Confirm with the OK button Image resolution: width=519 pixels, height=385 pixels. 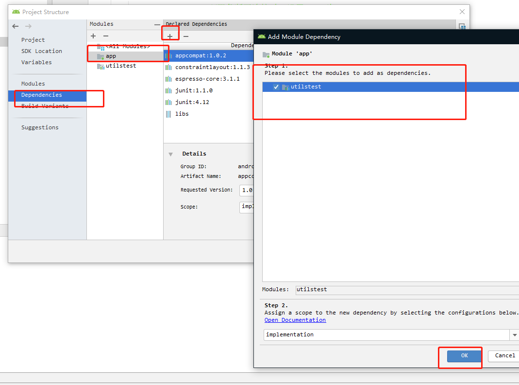(x=465, y=356)
